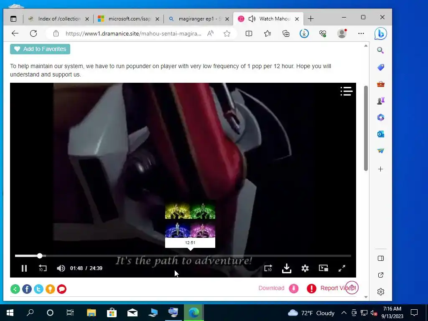The image size is (428, 321).
Task: Open the 72°F Cloudy weather widget
Action: tap(311, 313)
